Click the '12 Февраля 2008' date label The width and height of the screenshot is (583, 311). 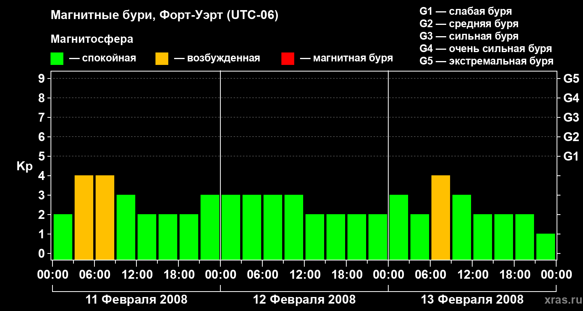[x=304, y=300]
